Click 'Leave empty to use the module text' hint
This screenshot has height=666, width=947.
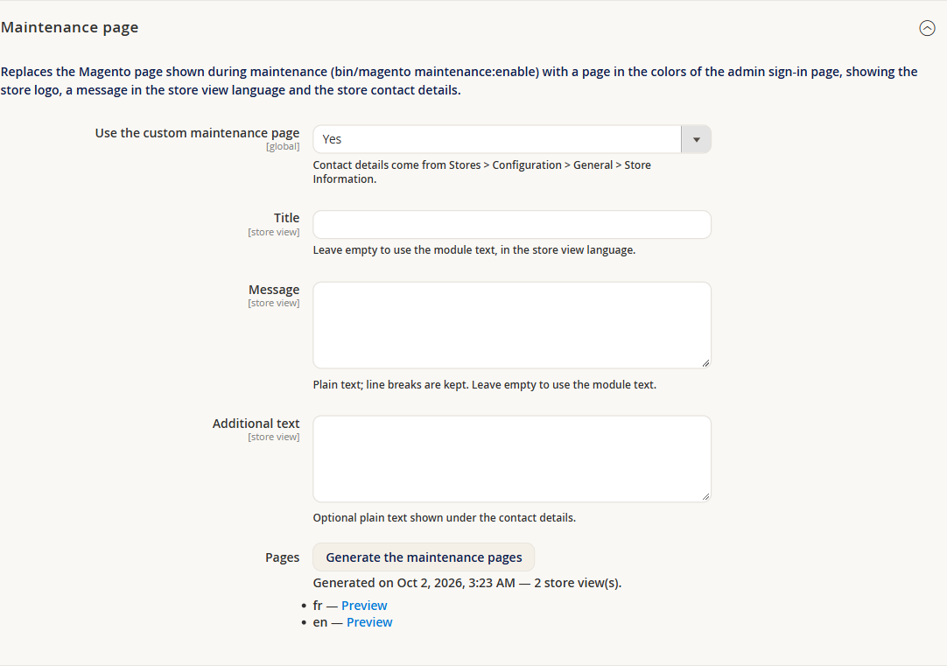pyautogui.click(x=474, y=250)
